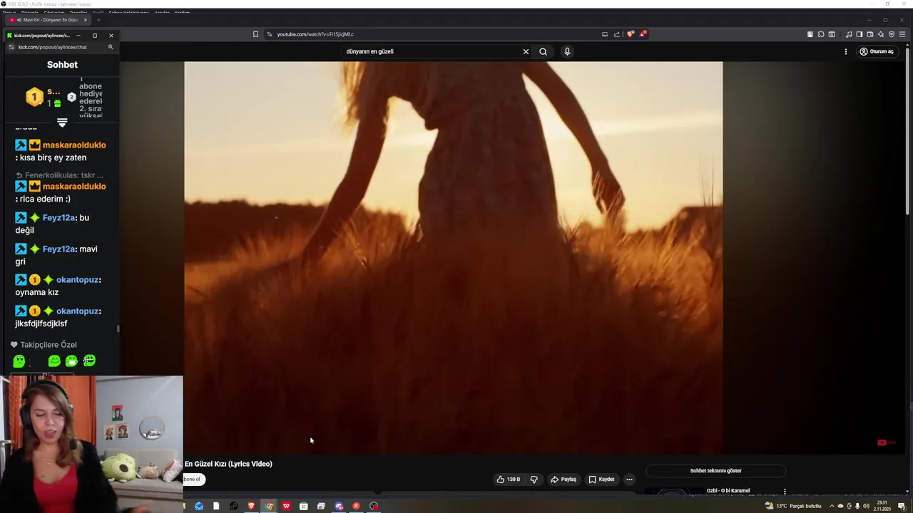Open weather widget 13°C Parçalı bulutlu
Viewport: 913px width, 513px height.
(793, 506)
